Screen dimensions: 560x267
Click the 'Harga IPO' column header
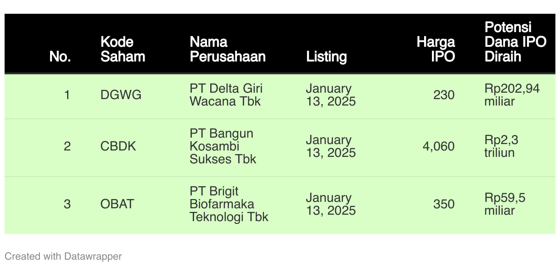pyautogui.click(x=436, y=50)
